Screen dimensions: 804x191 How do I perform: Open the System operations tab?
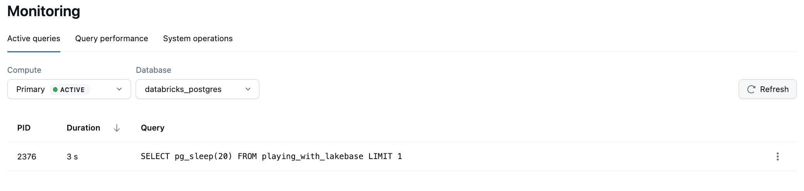(198, 39)
